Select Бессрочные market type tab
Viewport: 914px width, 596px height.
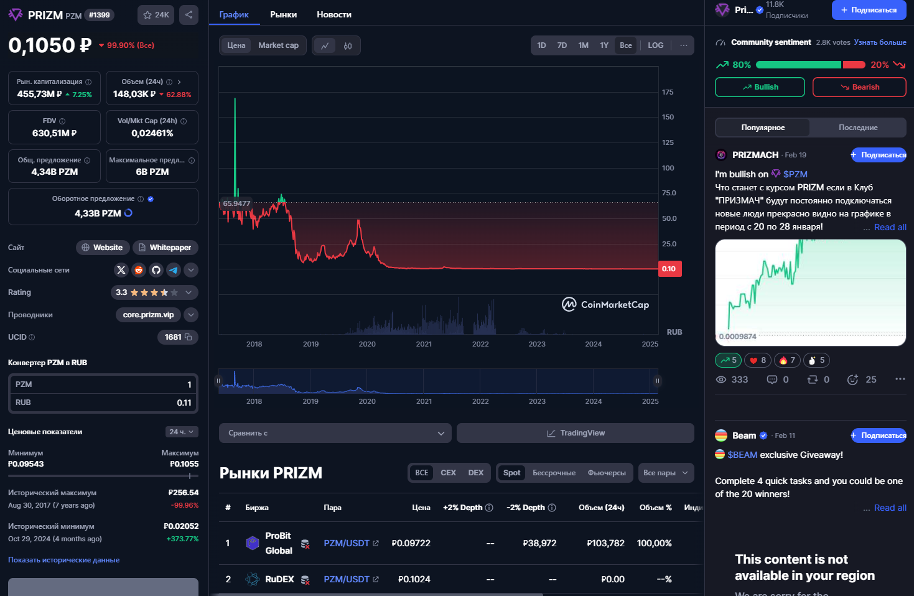pos(554,473)
